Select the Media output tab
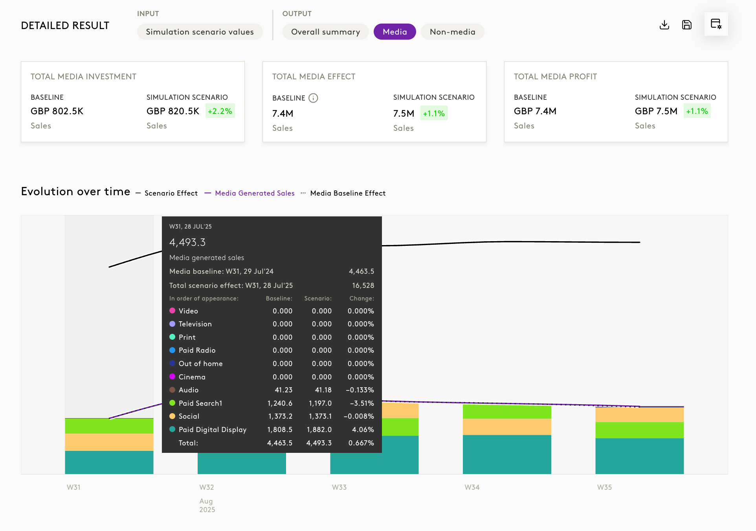This screenshot has width=756, height=531. (395, 32)
